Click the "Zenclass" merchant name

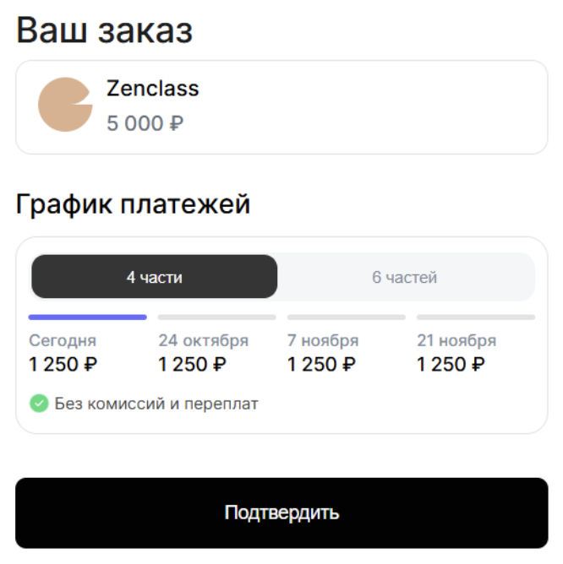coord(153,88)
